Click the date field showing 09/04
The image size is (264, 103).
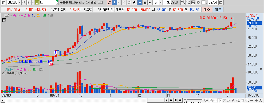coord(213,2)
